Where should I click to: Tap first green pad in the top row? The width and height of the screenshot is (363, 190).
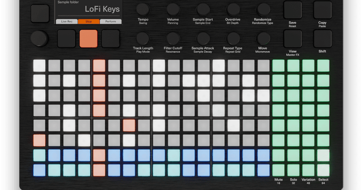(x=278, y=66)
